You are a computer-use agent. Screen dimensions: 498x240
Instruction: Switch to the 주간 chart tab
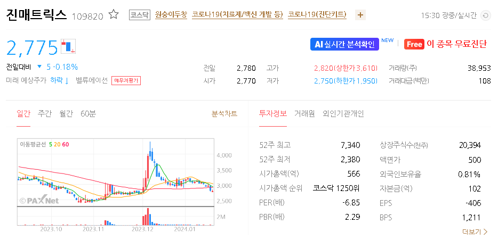click(44, 113)
